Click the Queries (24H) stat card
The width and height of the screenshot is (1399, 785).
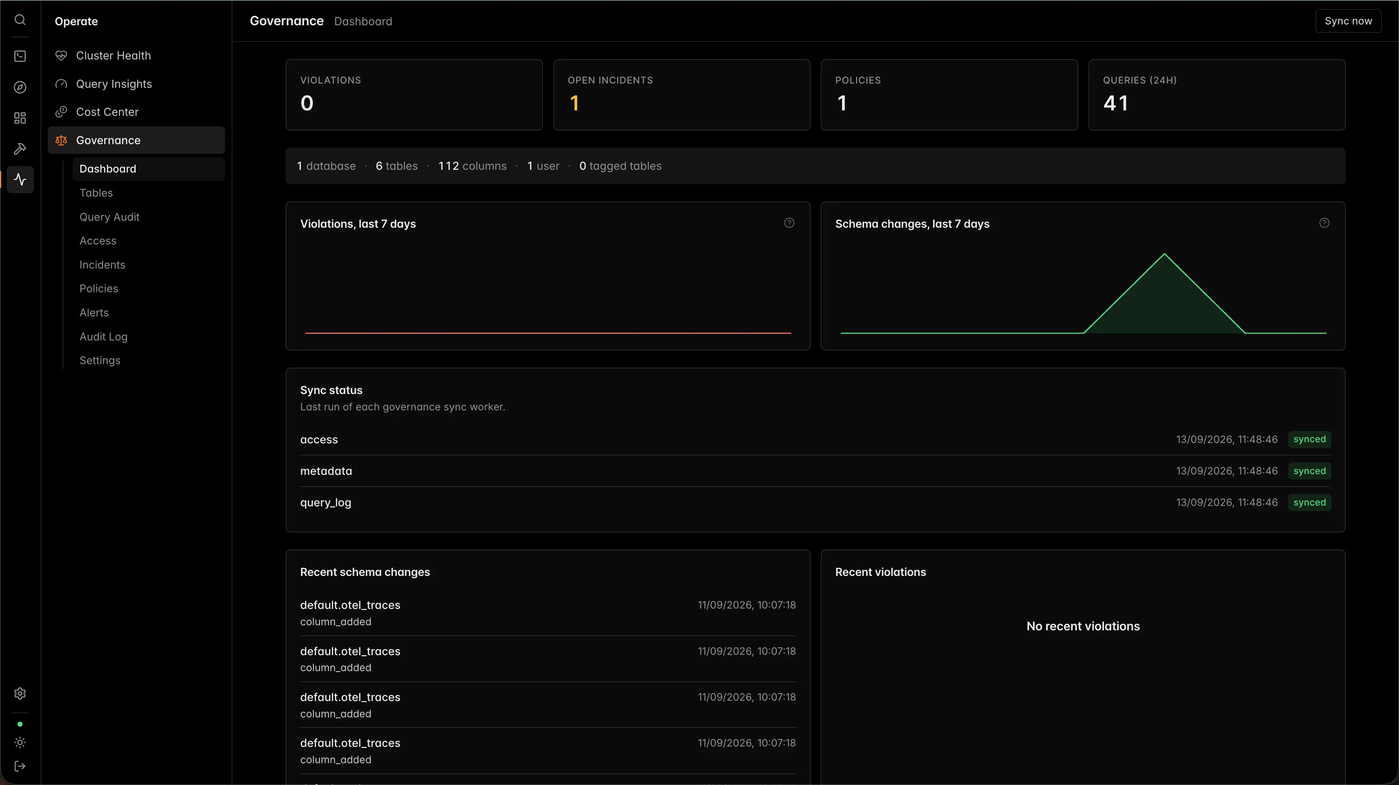[x=1216, y=94]
